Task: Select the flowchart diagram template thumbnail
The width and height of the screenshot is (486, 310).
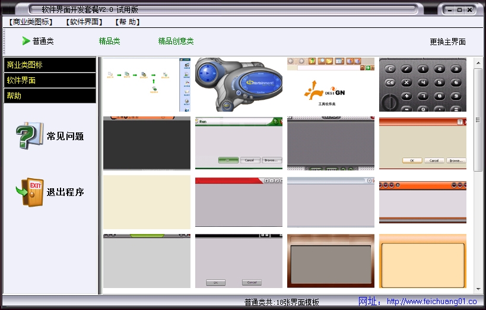Action: [x=147, y=84]
